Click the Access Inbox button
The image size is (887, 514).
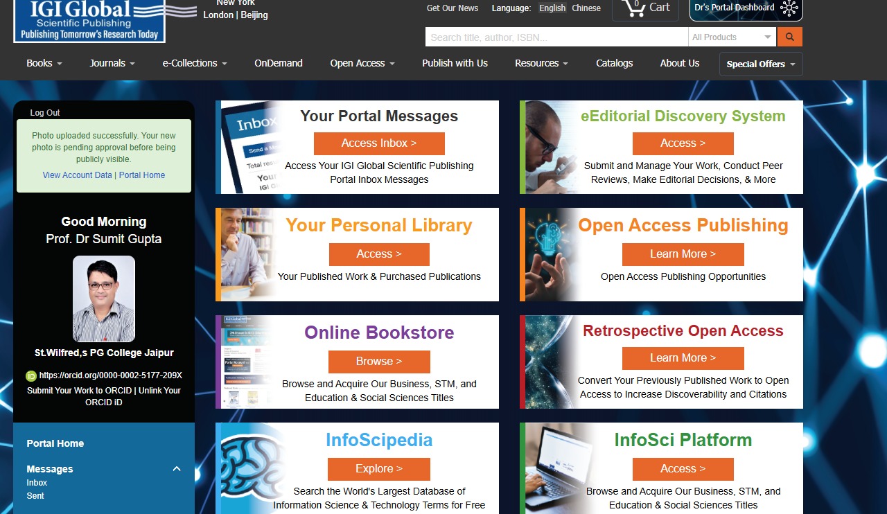tap(379, 143)
